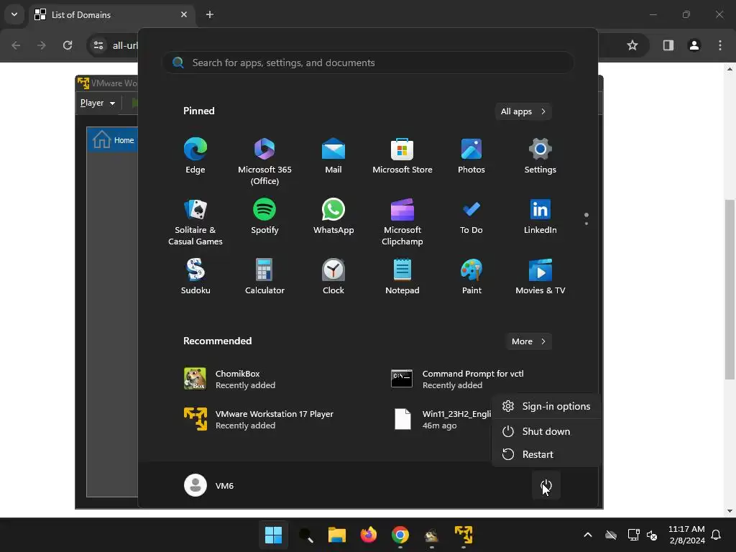Select the List of Domains tab
The height and width of the screenshot is (552, 736).
111,14
